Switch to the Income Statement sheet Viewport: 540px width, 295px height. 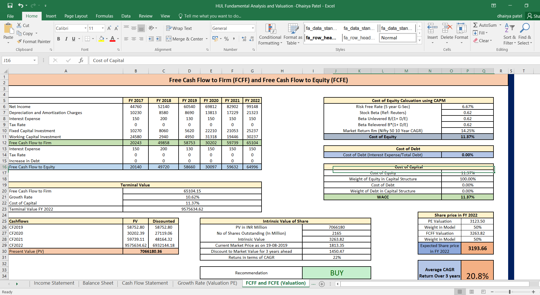click(x=54, y=283)
